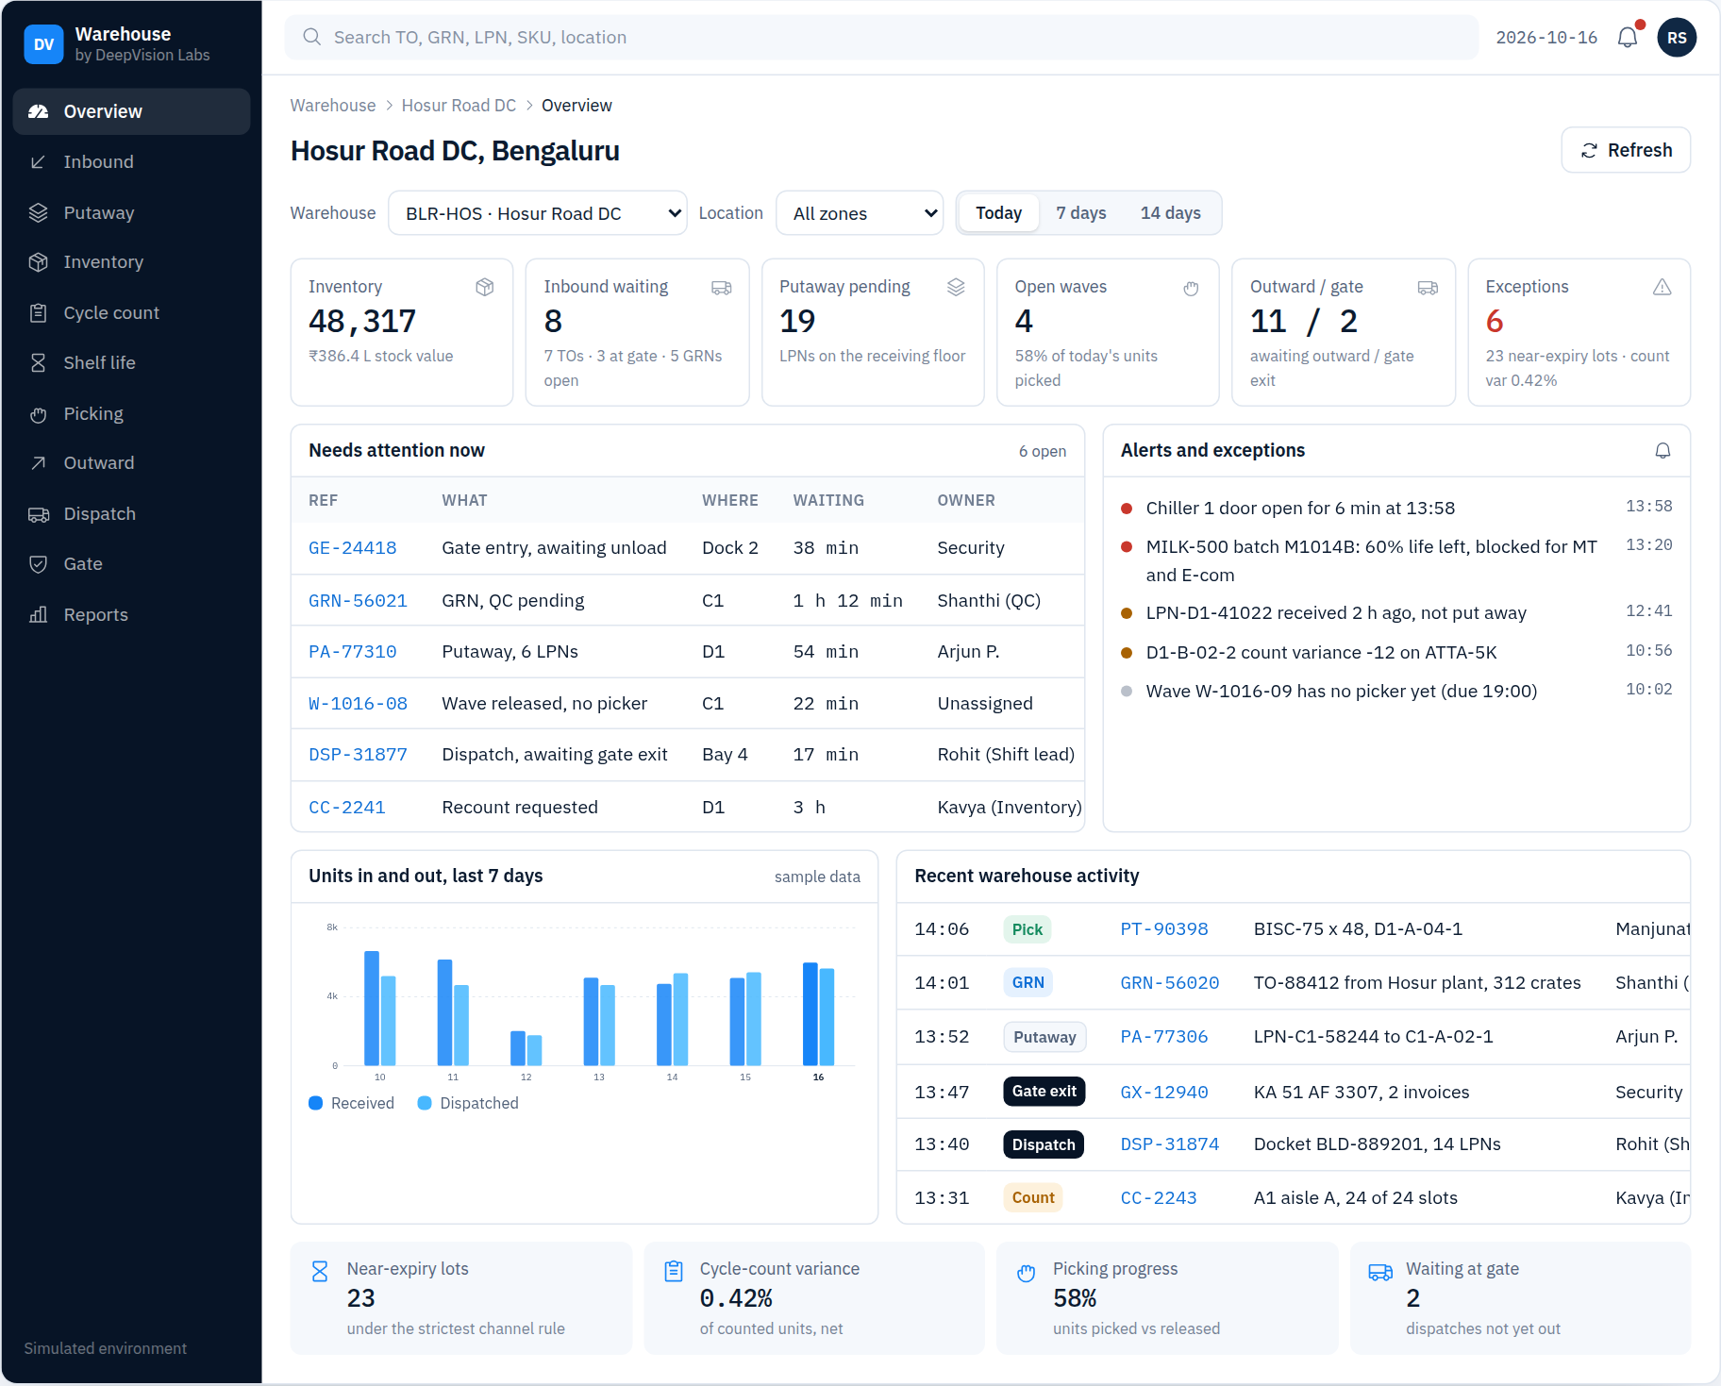Open the RS user avatar menu
The height and width of the screenshot is (1386, 1721).
click(x=1677, y=38)
